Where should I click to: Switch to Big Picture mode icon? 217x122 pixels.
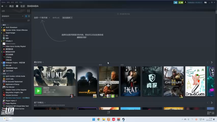[x=206, y=2]
